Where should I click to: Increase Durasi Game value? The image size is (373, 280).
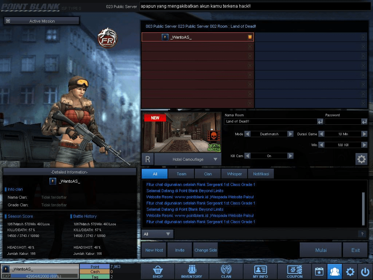364,134
